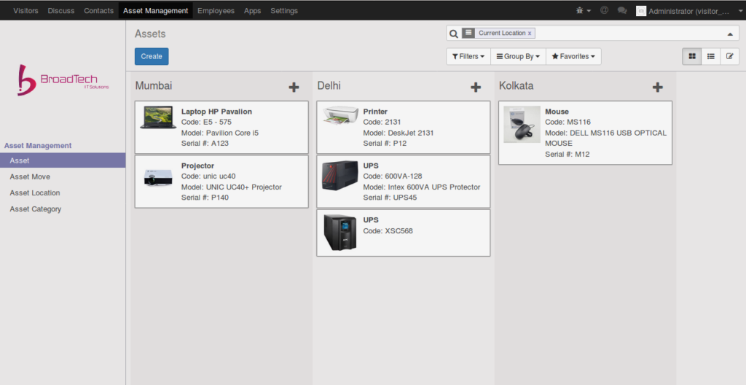Open the Filters dropdown
746x385 pixels.
tap(467, 56)
